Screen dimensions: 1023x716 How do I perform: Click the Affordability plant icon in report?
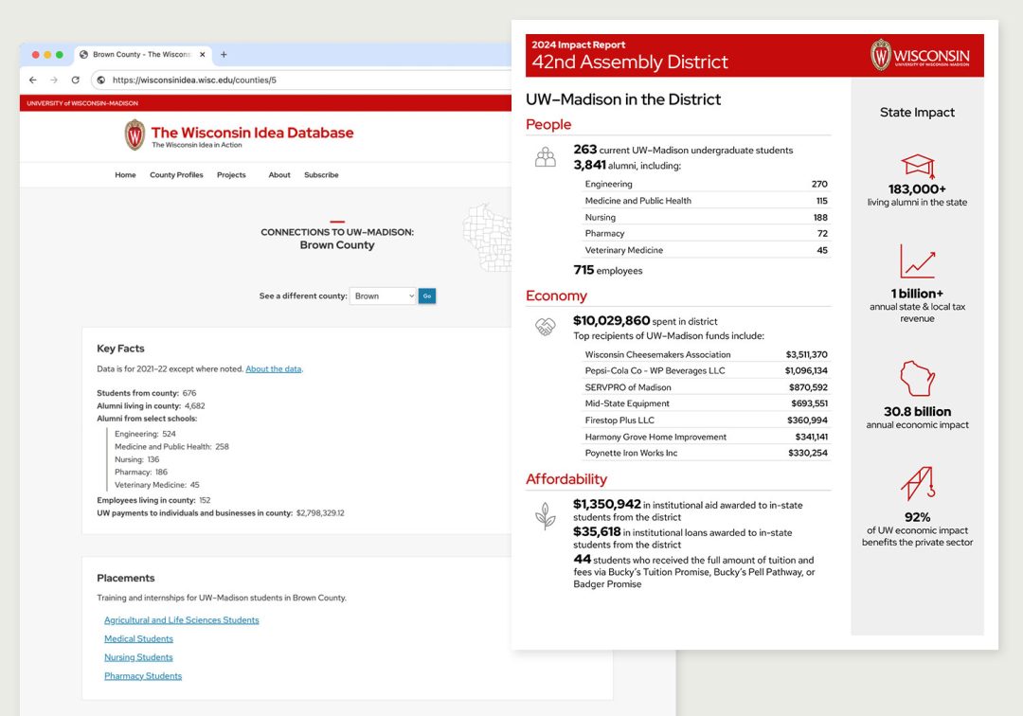tap(546, 516)
